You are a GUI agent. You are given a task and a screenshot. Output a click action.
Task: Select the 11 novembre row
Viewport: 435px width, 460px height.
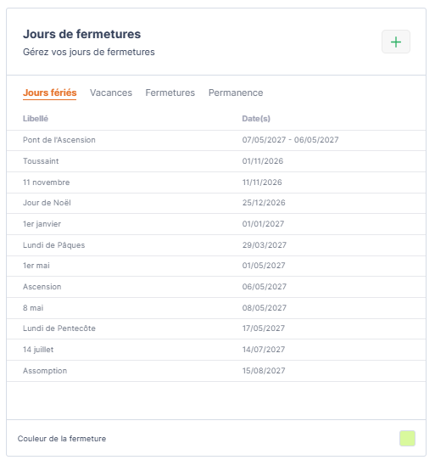[216, 182]
